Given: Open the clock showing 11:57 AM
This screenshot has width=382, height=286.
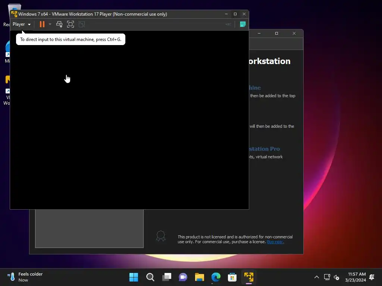Looking at the screenshot, I should pyautogui.click(x=356, y=277).
